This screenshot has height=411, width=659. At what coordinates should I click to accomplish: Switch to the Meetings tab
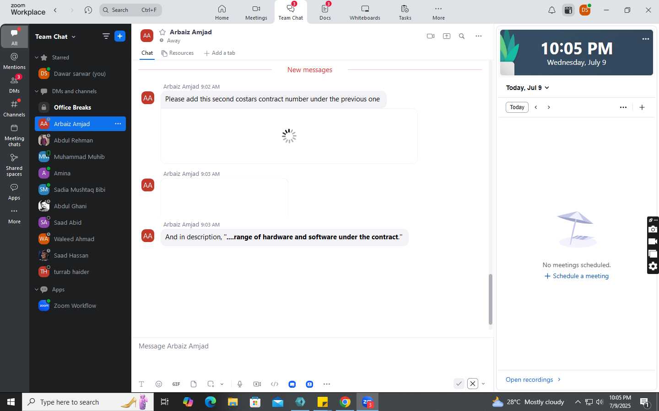click(x=256, y=12)
